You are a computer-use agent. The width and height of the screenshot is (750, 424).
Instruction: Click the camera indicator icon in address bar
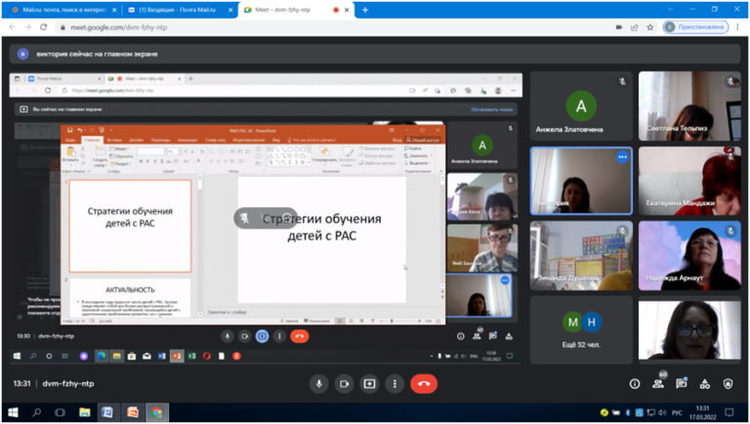tap(618, 27)
